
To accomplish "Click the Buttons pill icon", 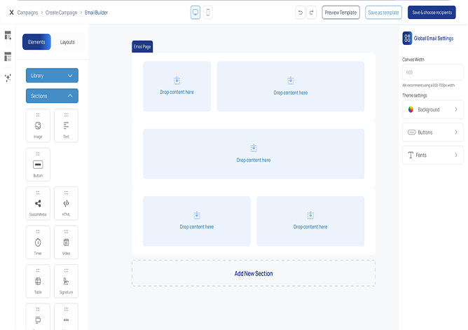I will point(411,132).
